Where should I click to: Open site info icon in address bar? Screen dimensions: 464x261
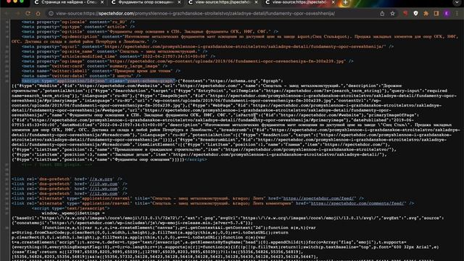coord(51,13)
